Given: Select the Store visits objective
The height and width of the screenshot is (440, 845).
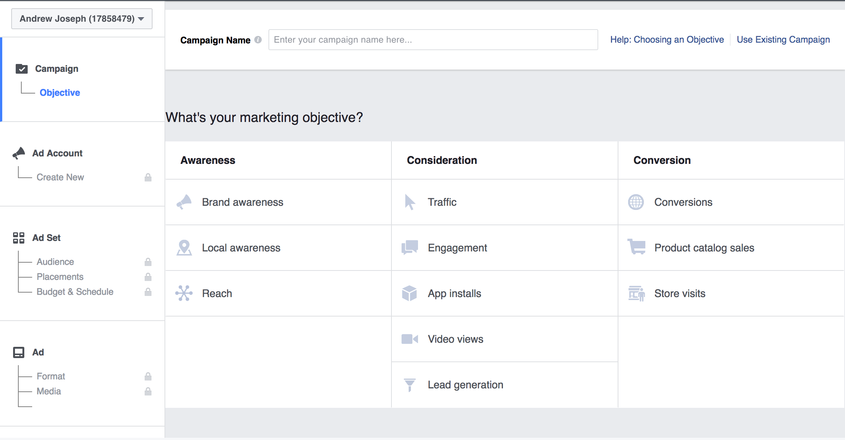Looking at the screenshot, I should 679,293.
